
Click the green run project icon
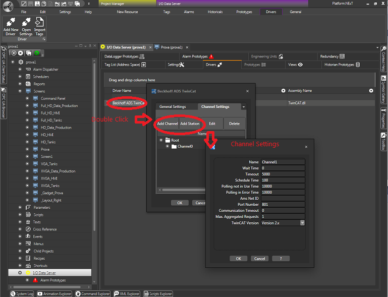[37, 53]
